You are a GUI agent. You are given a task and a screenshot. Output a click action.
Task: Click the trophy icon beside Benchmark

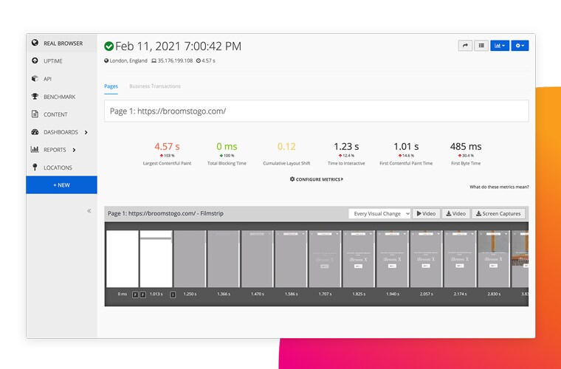pos(35,96)
